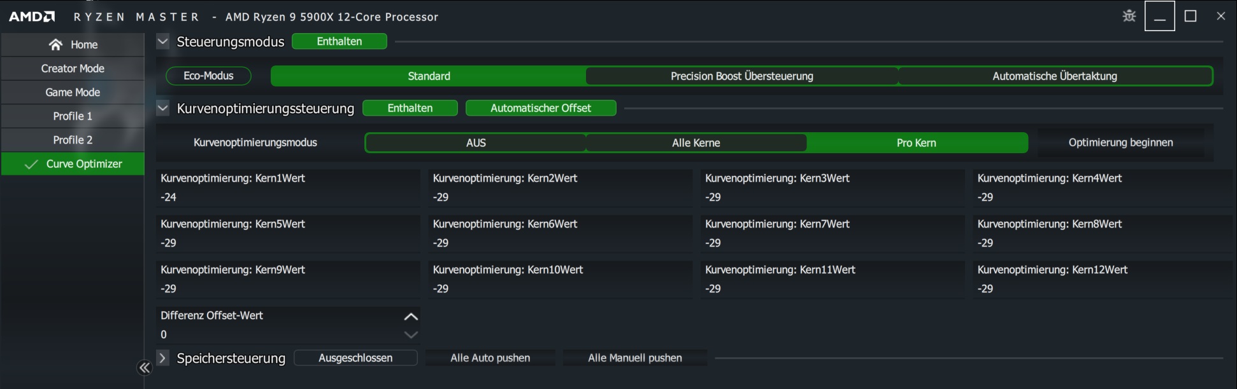Image resolution: width=1237 pixels, height=389 pixels.
Task: Click the Home icon in the sidebar
Action: 54,44
